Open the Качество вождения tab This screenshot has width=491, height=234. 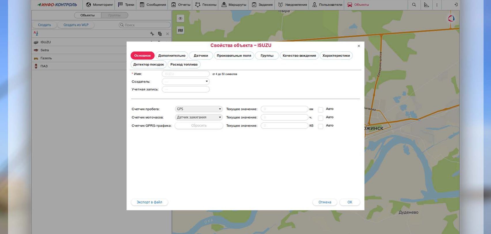pos(299,55)
